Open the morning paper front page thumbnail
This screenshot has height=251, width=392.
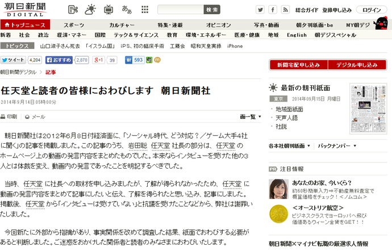368,109
